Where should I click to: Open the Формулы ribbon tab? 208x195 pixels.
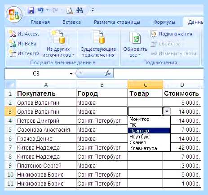(x=164, y=22)
